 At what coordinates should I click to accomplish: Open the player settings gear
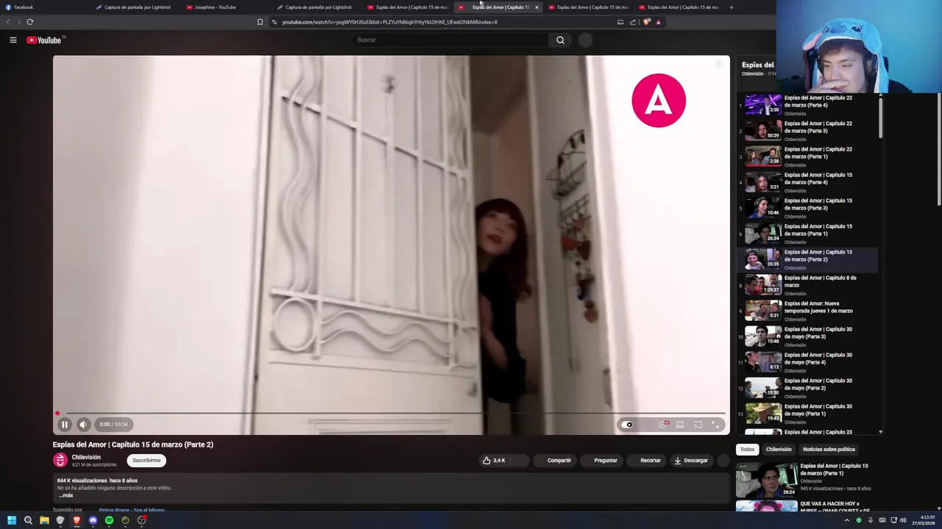(x=663, y=425)
